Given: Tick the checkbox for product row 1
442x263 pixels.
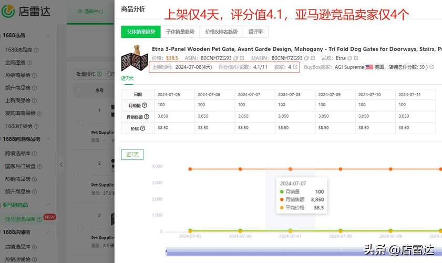Looking at the screenshot, I should (x=80, y=123).
